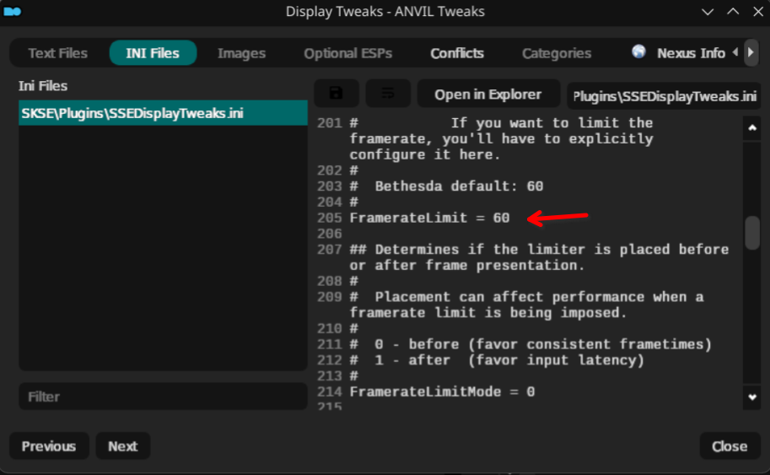770x475 pixels.
Task: Select the Optional ESPs tab
Action: pyautogui.click(x=347, y=53)
